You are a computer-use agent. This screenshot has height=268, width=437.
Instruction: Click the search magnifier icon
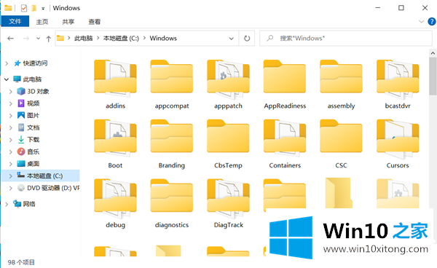point(269,38)
